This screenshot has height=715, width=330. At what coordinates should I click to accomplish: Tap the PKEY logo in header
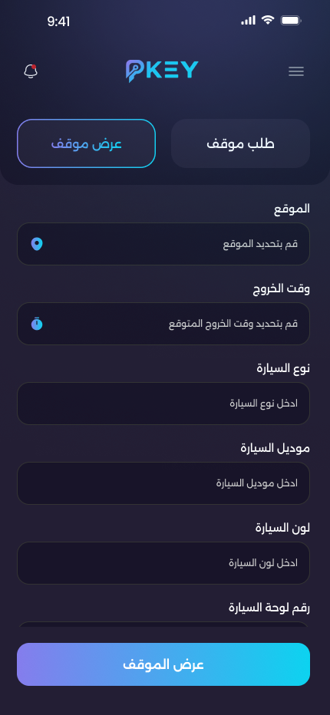point(163,71)
